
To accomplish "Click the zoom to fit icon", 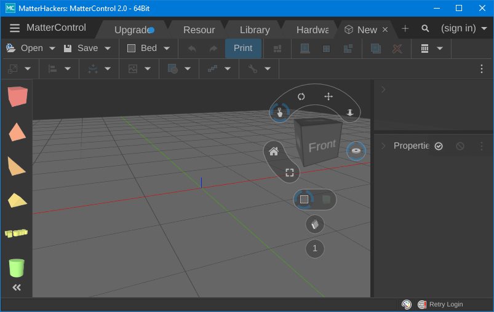I will pos(290,173).
